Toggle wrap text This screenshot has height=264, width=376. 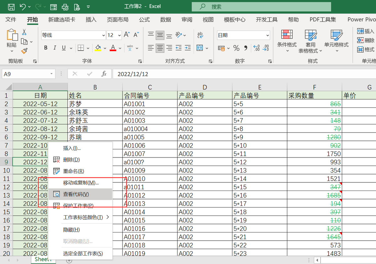[200, 35]
